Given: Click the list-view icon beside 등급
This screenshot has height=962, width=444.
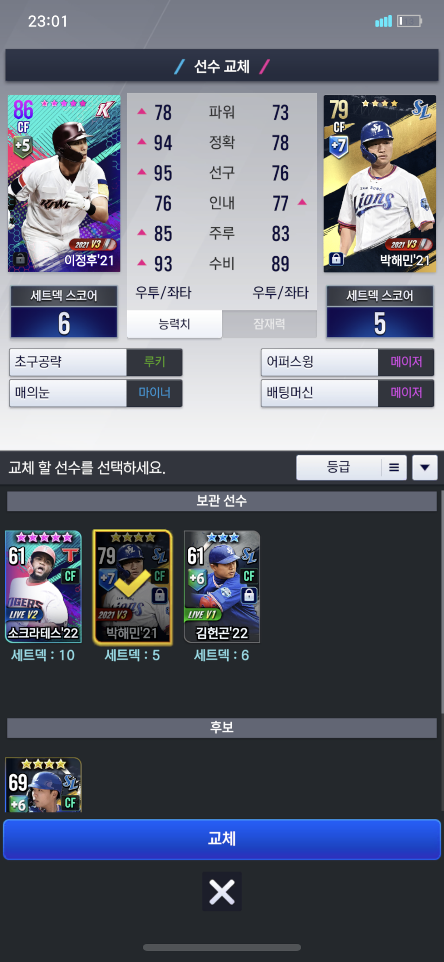Looking at the screenshot, I should 394,467.
